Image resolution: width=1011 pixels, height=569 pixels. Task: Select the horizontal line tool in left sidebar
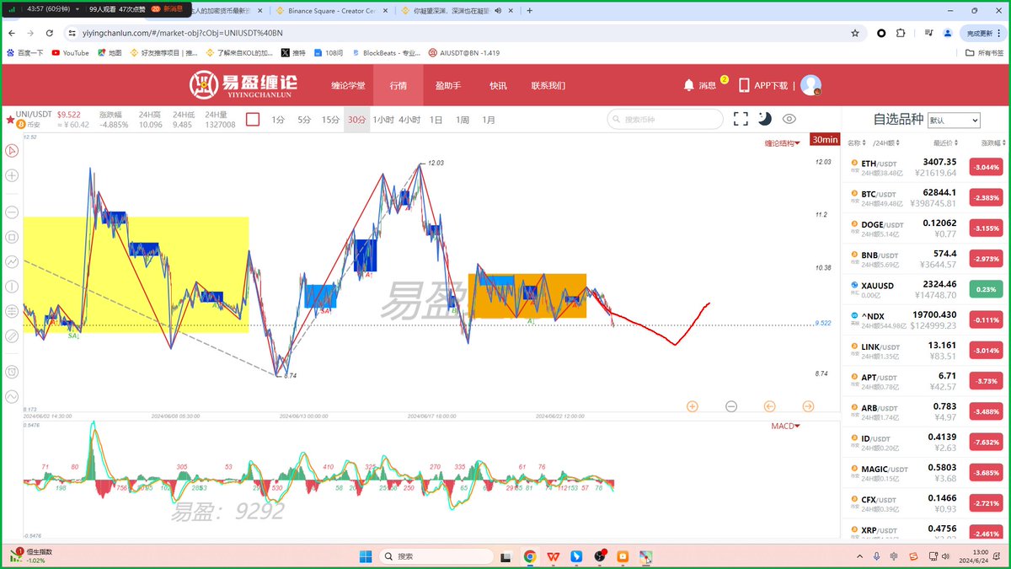(12, 212)
